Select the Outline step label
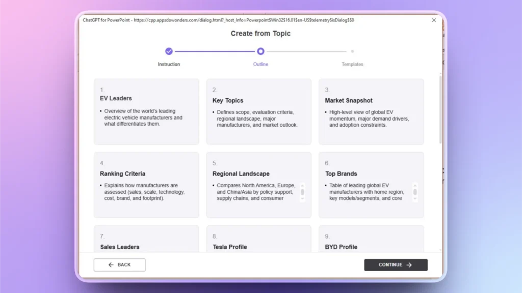Viewport: 522px width, 293px height. [x=260, y=65]
